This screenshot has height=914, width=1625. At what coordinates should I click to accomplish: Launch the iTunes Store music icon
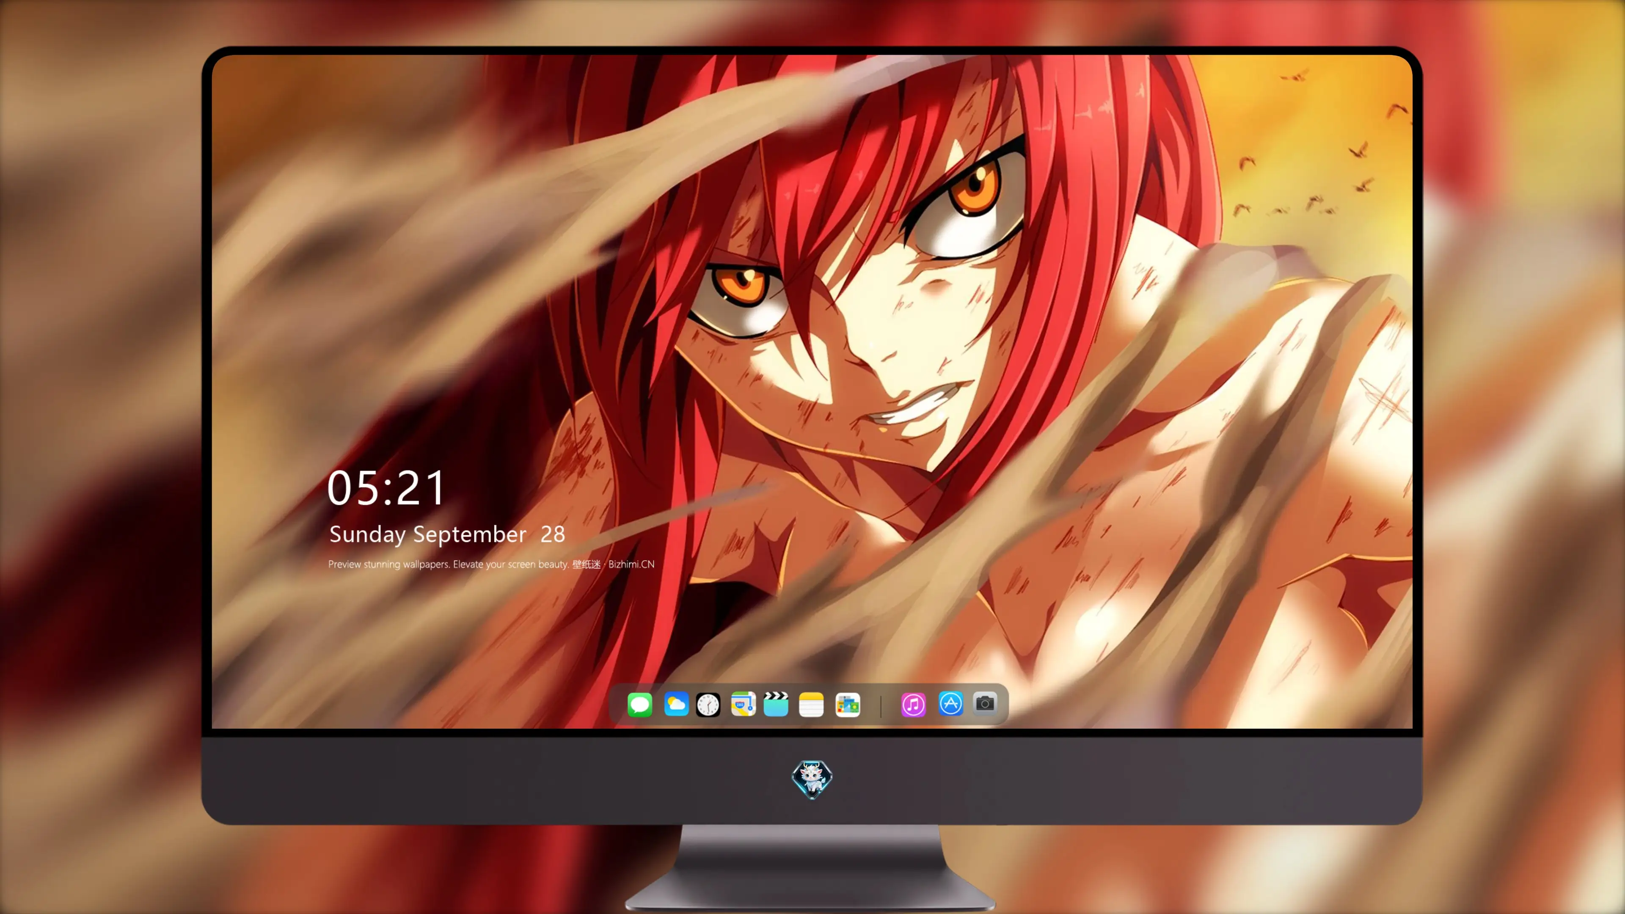click(x=913, y=705)
